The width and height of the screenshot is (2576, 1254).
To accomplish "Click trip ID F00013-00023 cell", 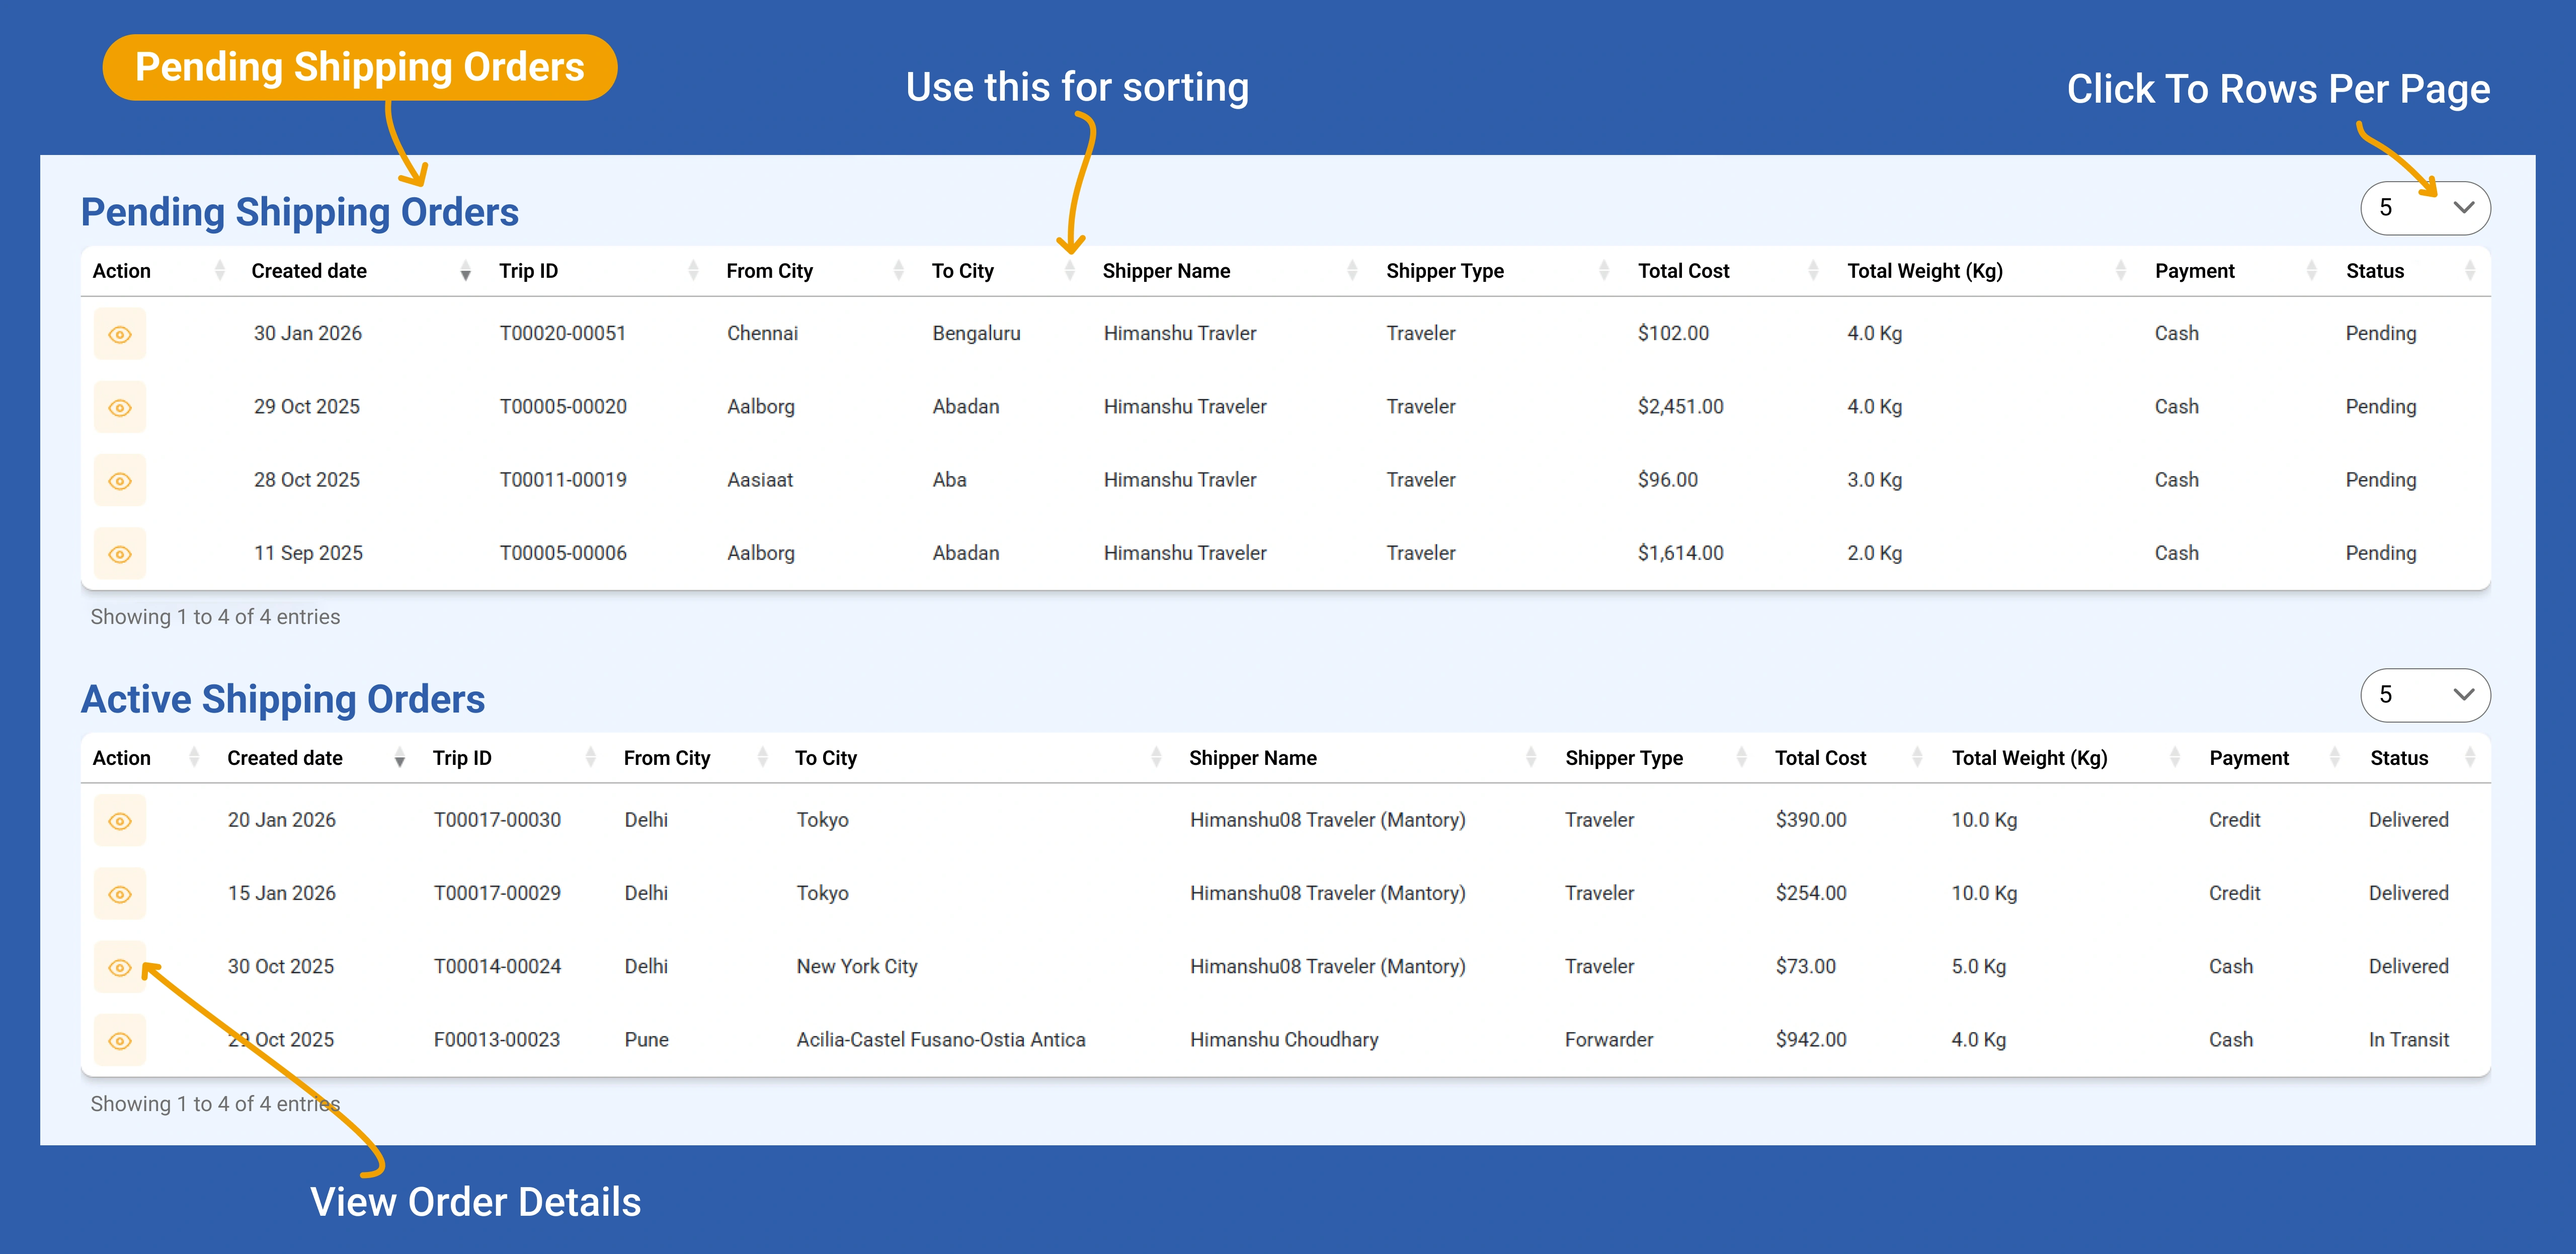I will click(497, 1040).
